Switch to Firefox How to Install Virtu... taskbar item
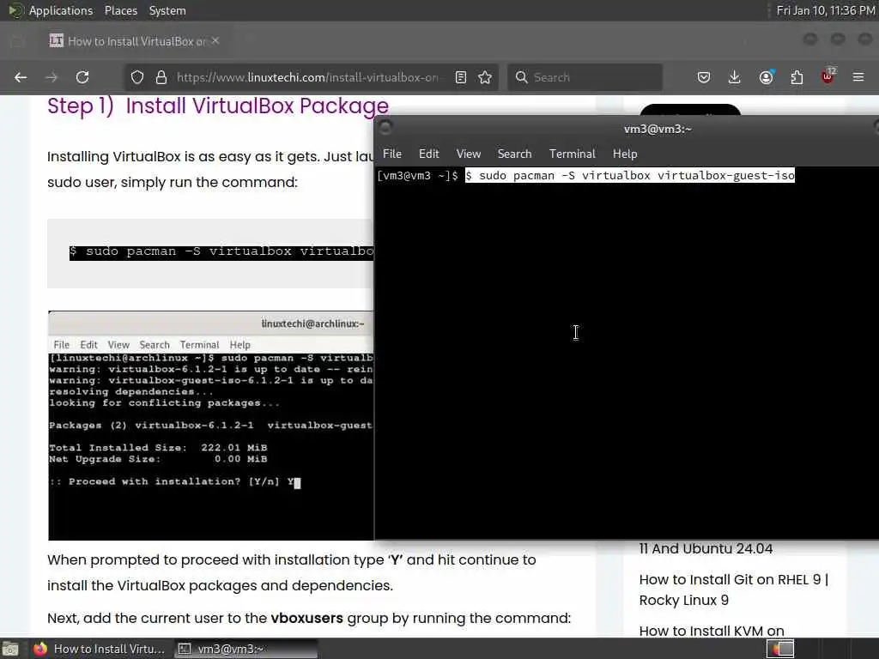 point(100,649)
